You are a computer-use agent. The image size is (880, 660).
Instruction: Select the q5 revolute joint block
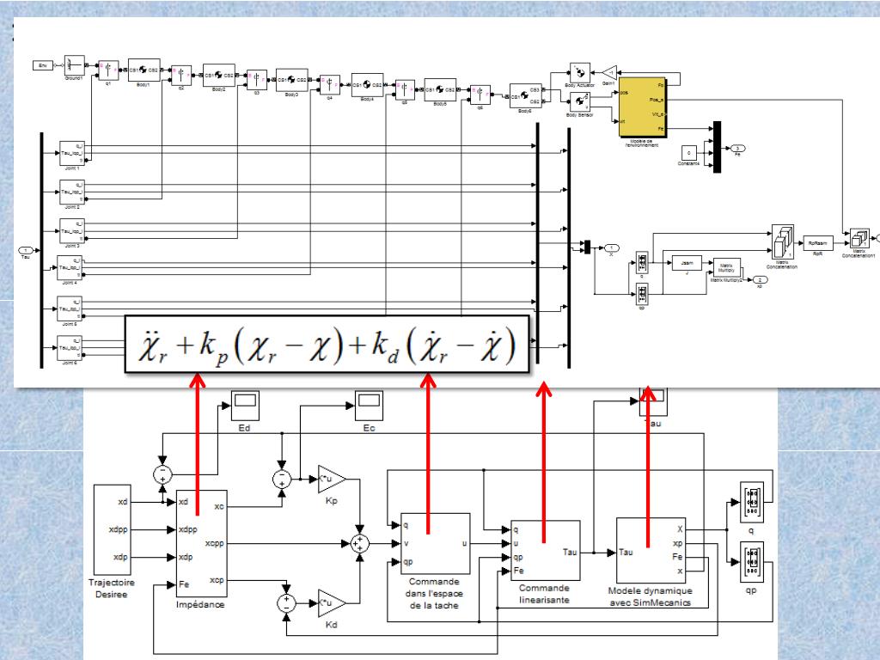(x=405, y=89)
